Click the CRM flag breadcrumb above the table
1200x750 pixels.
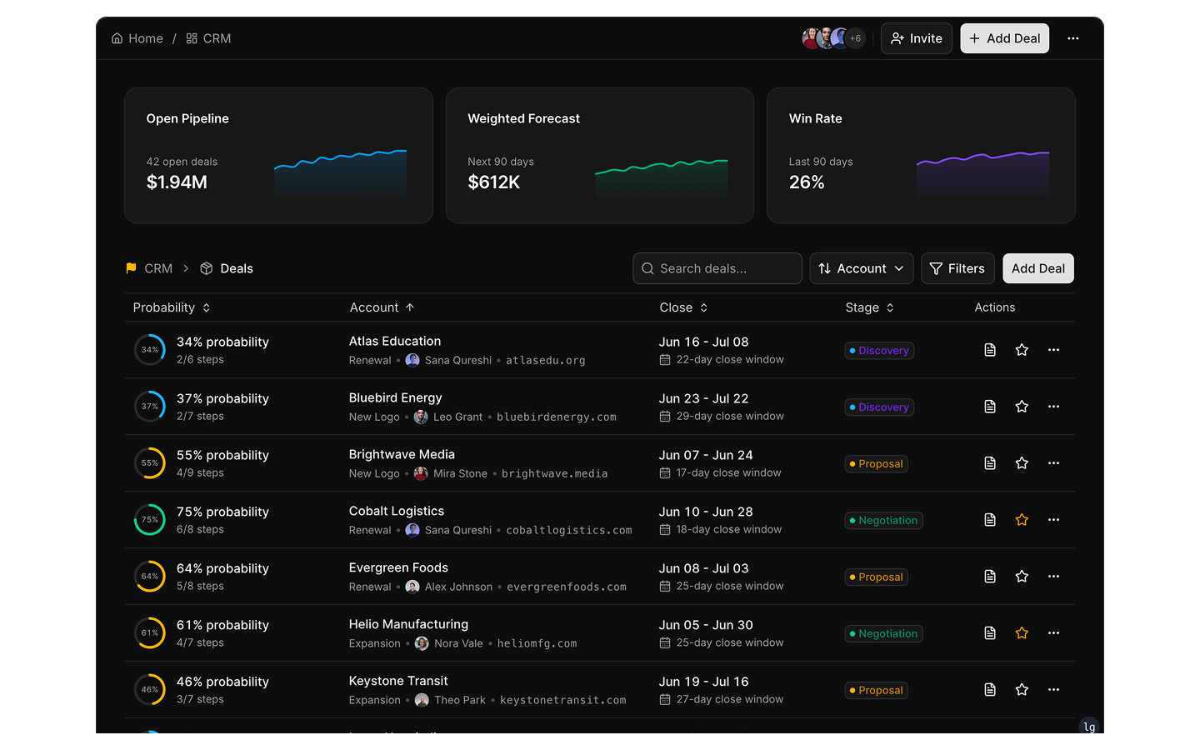149,268
